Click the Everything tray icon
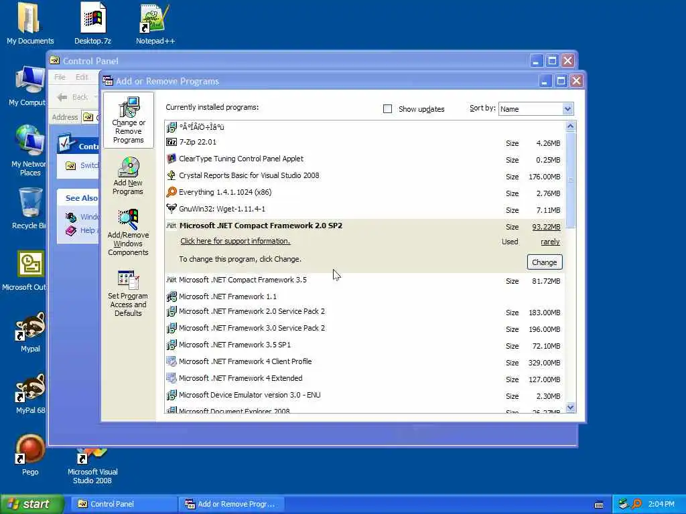Image resolution: width=686 pixels, height=514 pixels. pos(637,504)
